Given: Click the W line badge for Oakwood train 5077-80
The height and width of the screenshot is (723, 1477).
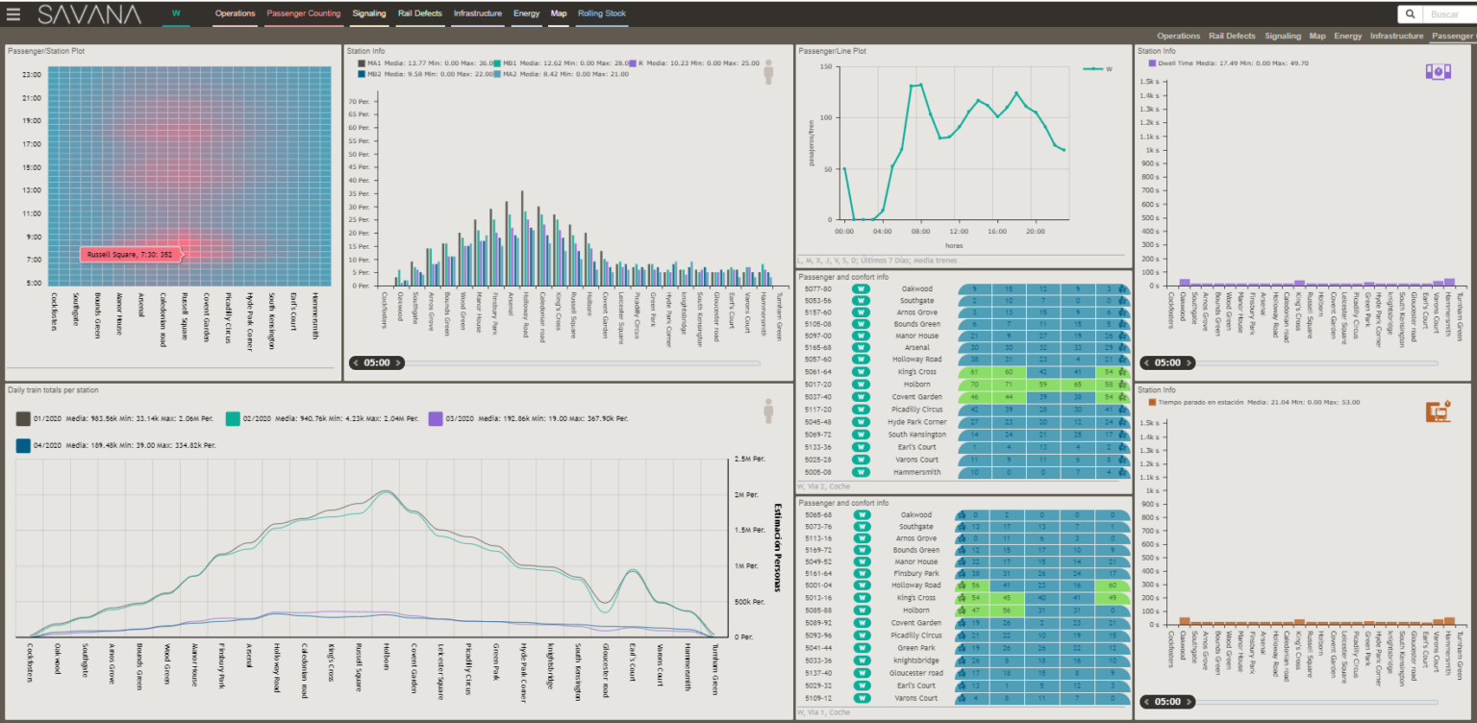Looking at the screenshot, I should point(862,288).
